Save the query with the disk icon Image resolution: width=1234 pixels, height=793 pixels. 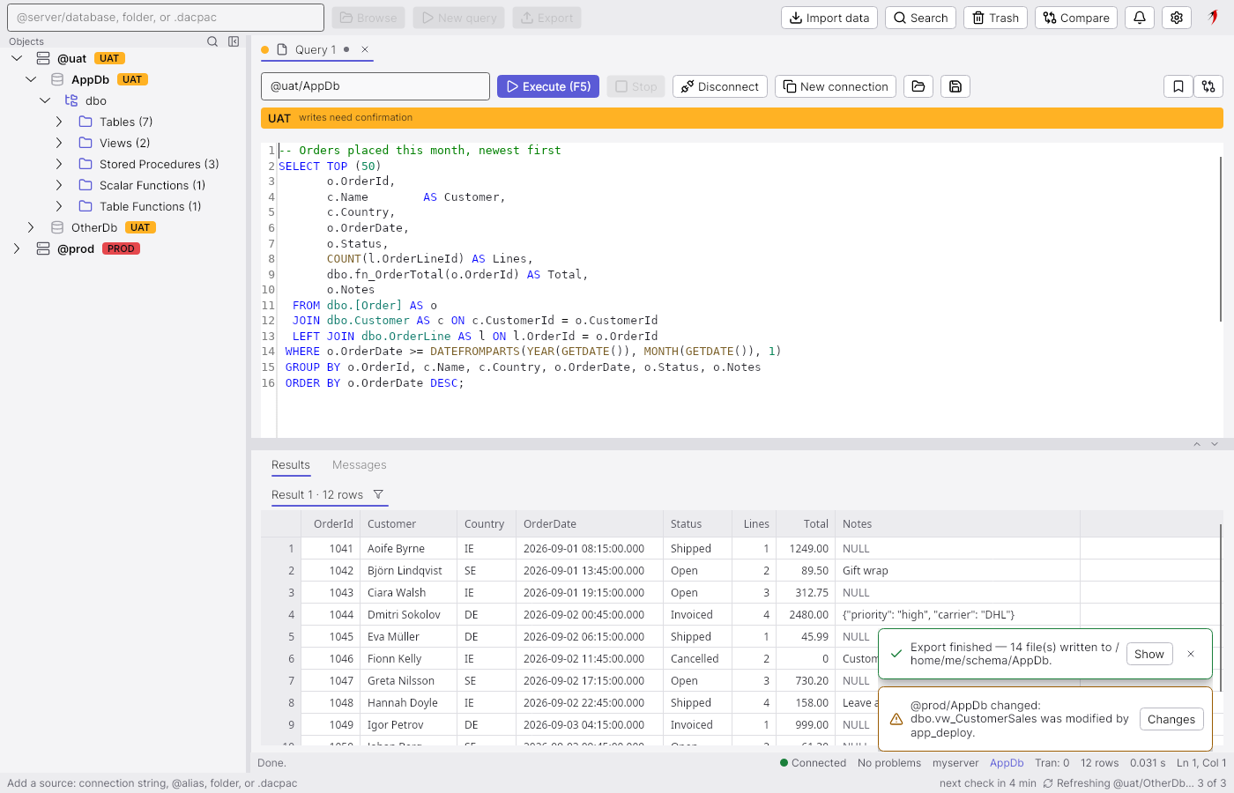(955, 86)
